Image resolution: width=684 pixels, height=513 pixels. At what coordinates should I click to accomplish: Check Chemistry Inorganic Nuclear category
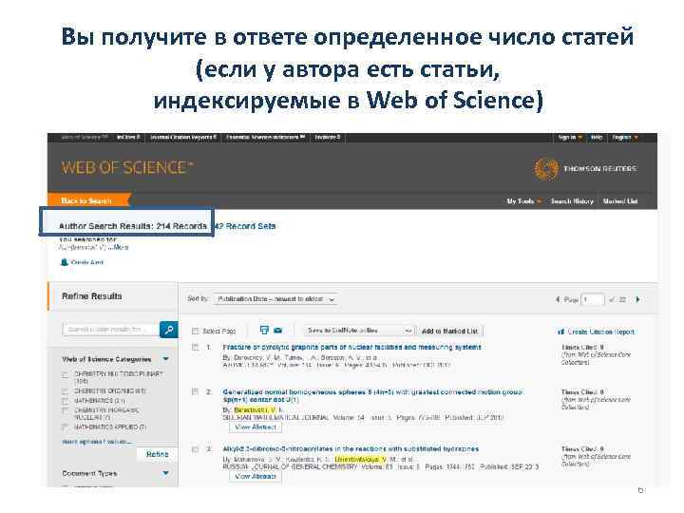point(65,410)
